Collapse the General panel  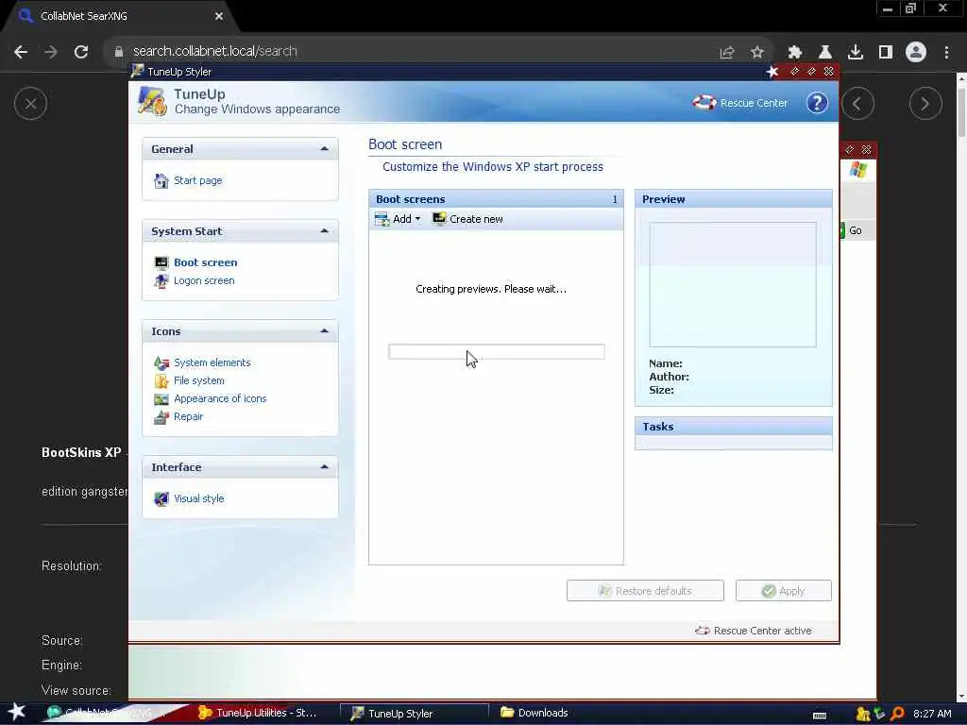coord(325,148)
